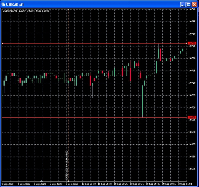Click the gray triangle marker on bottom time axis
Viewport: 199px width, 187px height.
pos(41,181)
